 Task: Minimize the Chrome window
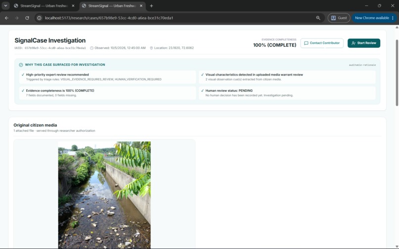366,5
